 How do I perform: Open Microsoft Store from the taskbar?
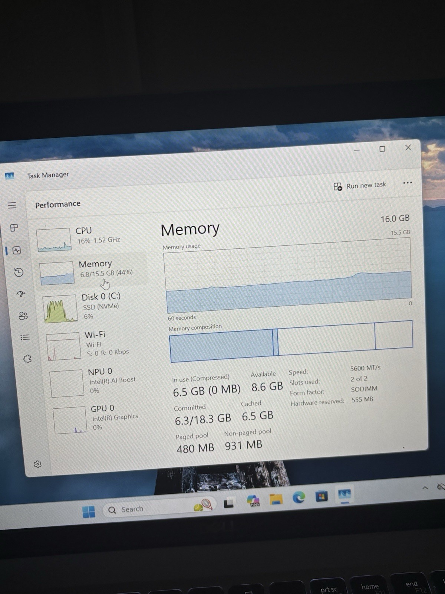[x=322, y=496]
